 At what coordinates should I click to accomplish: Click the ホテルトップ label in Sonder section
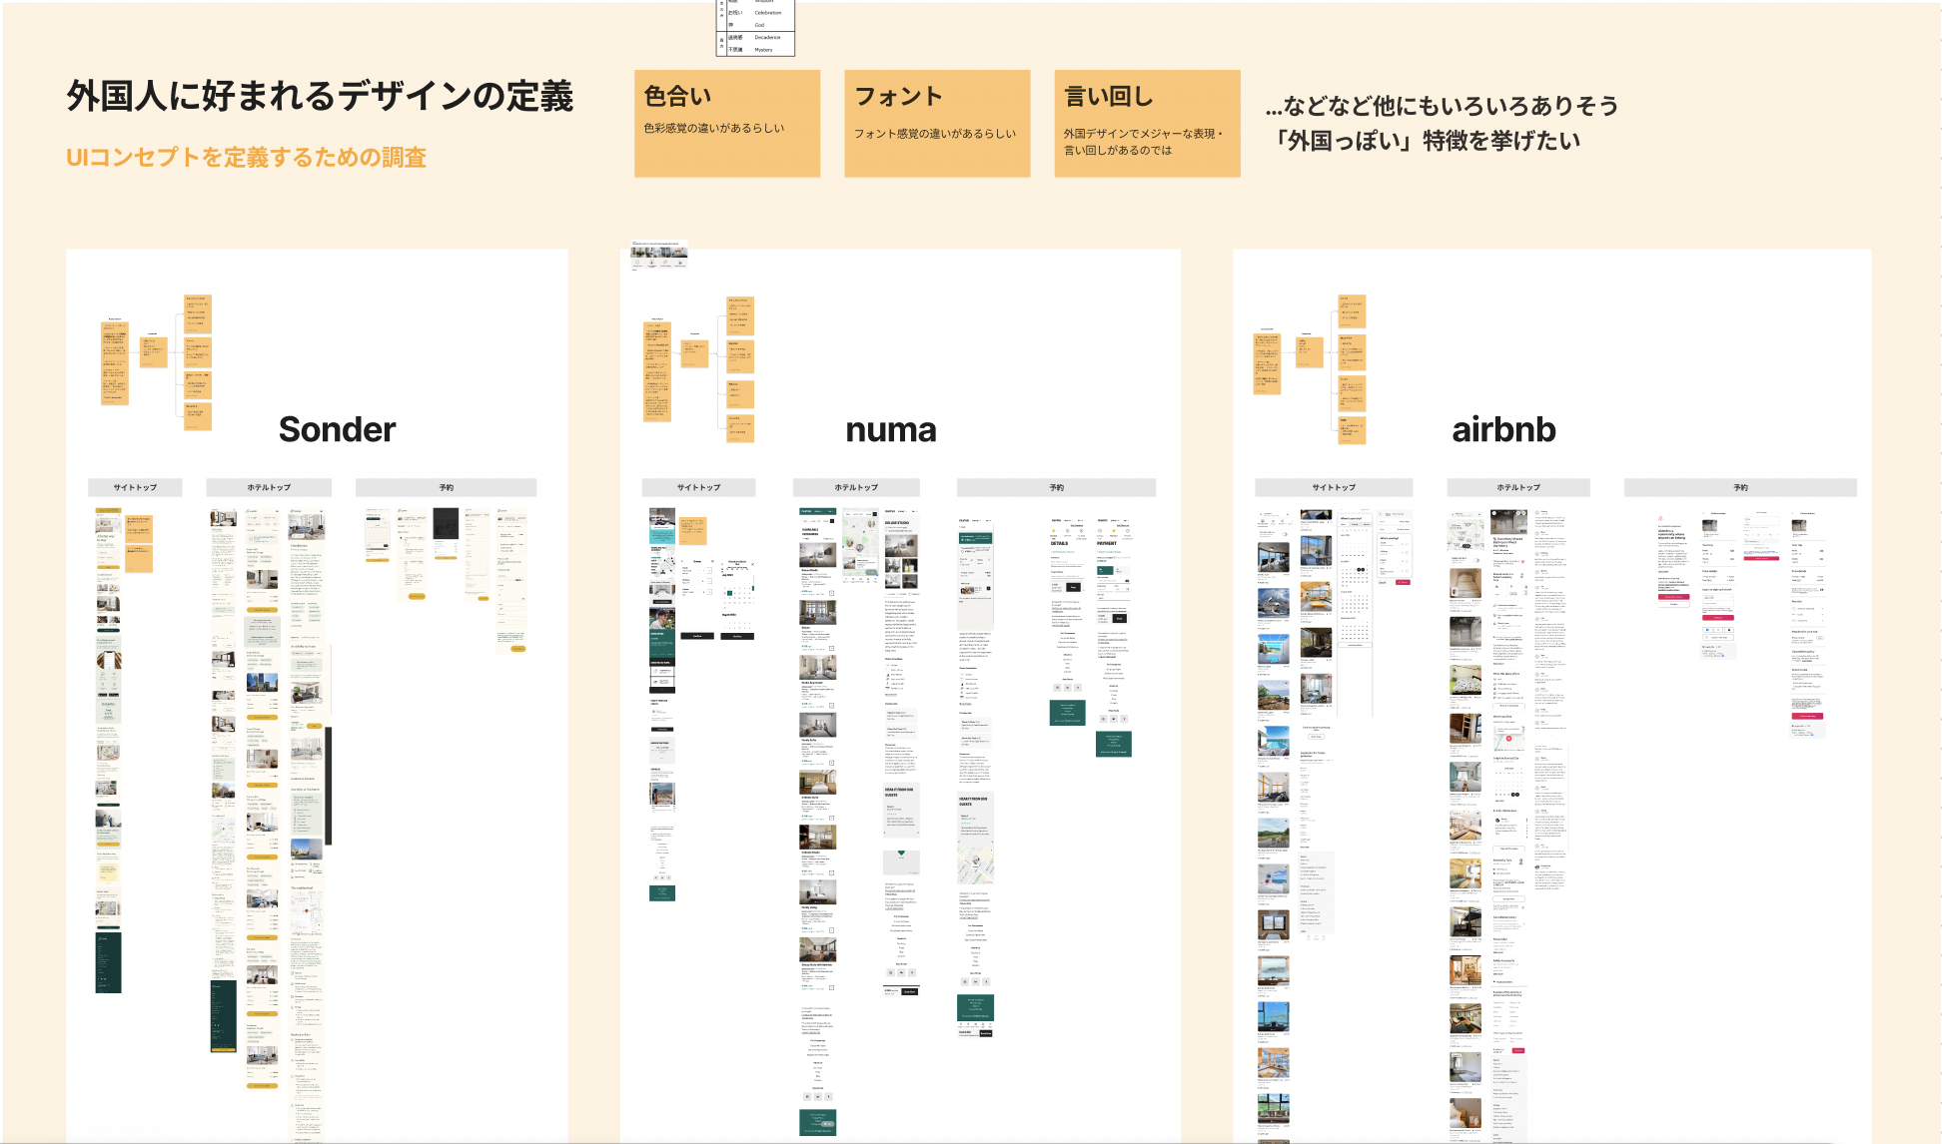point(269,487)
